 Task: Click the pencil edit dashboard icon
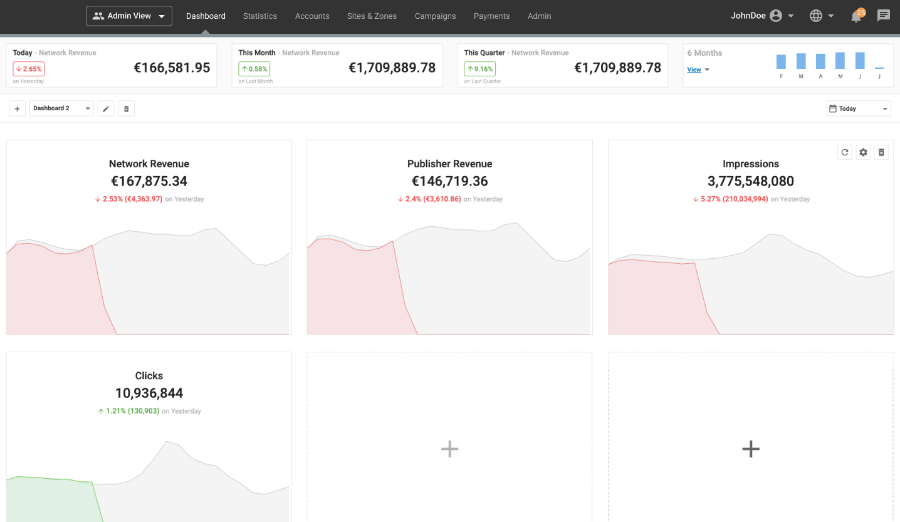coord(107,108)
